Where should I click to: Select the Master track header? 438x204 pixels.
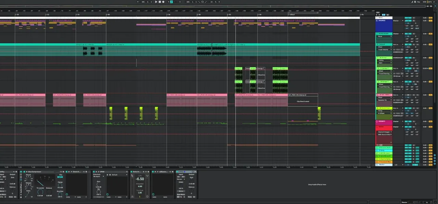[384, 164]
